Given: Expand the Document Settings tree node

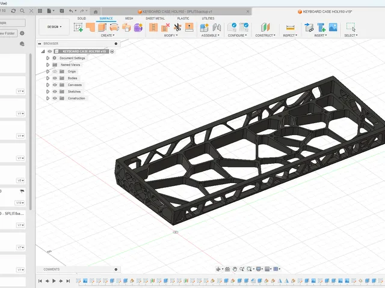Looking at the screenshot, I should pyautogui.click(x=48, y=58).
